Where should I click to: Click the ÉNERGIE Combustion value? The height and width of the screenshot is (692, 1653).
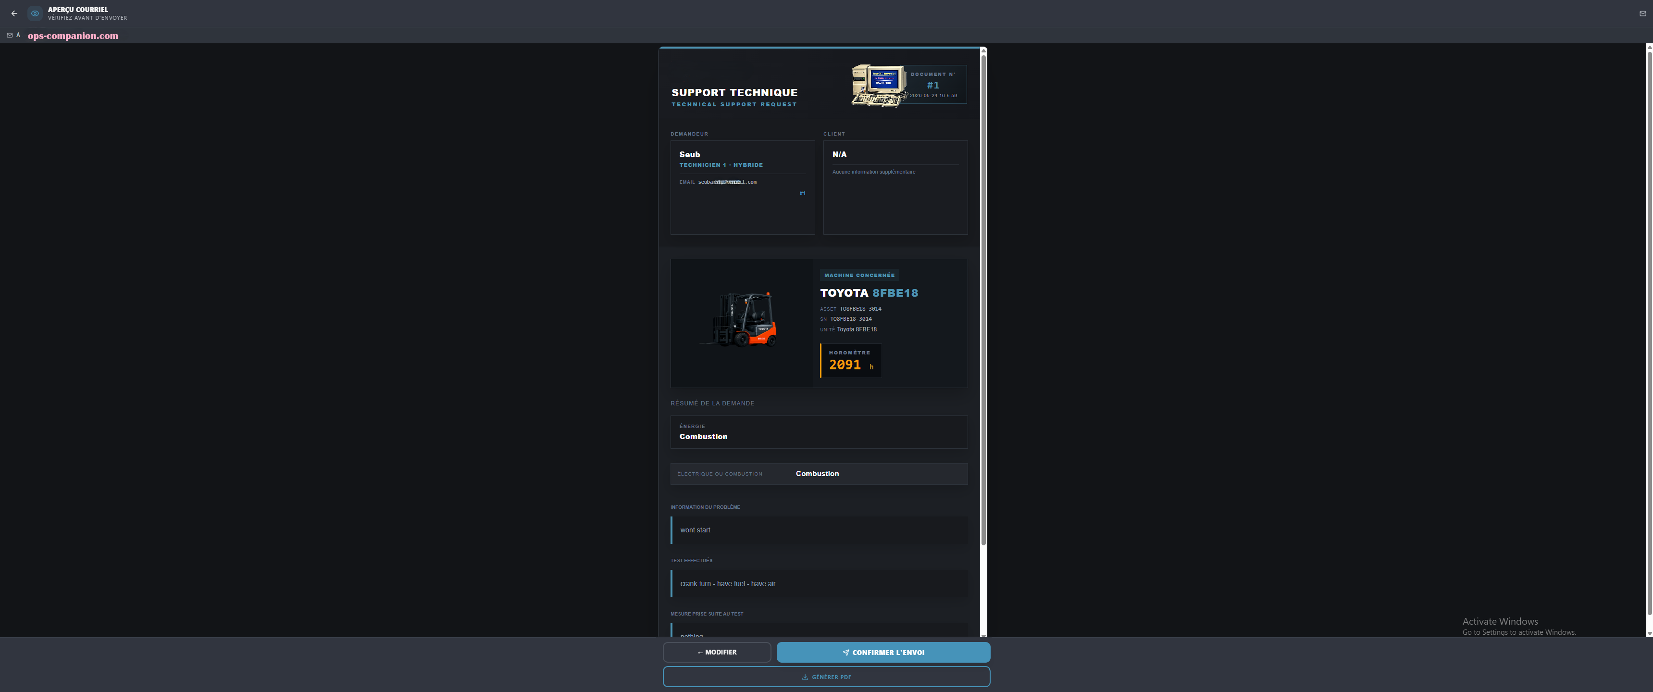(x=703, y=437)
